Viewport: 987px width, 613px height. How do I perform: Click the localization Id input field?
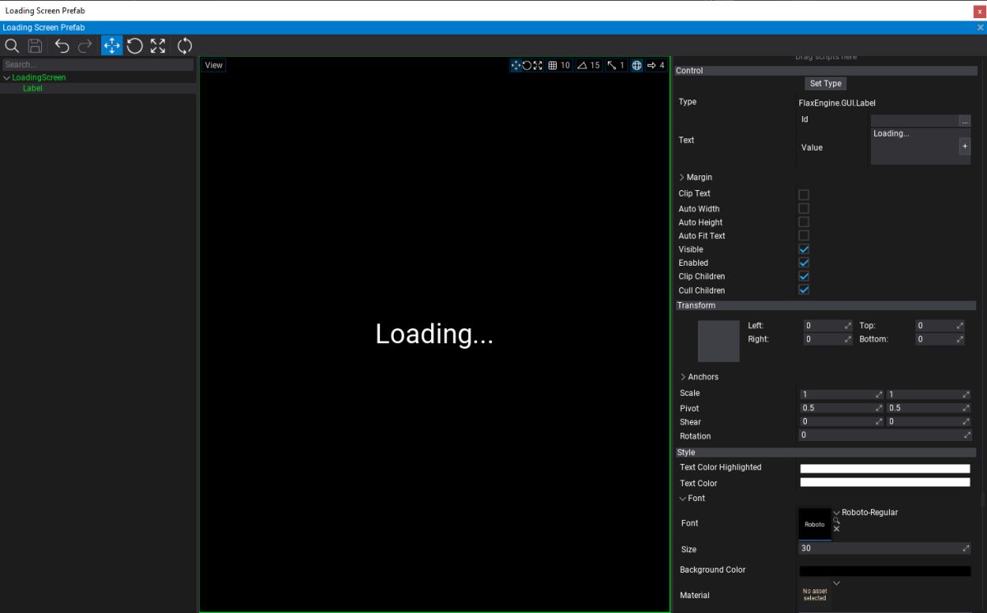pos(915,120)
